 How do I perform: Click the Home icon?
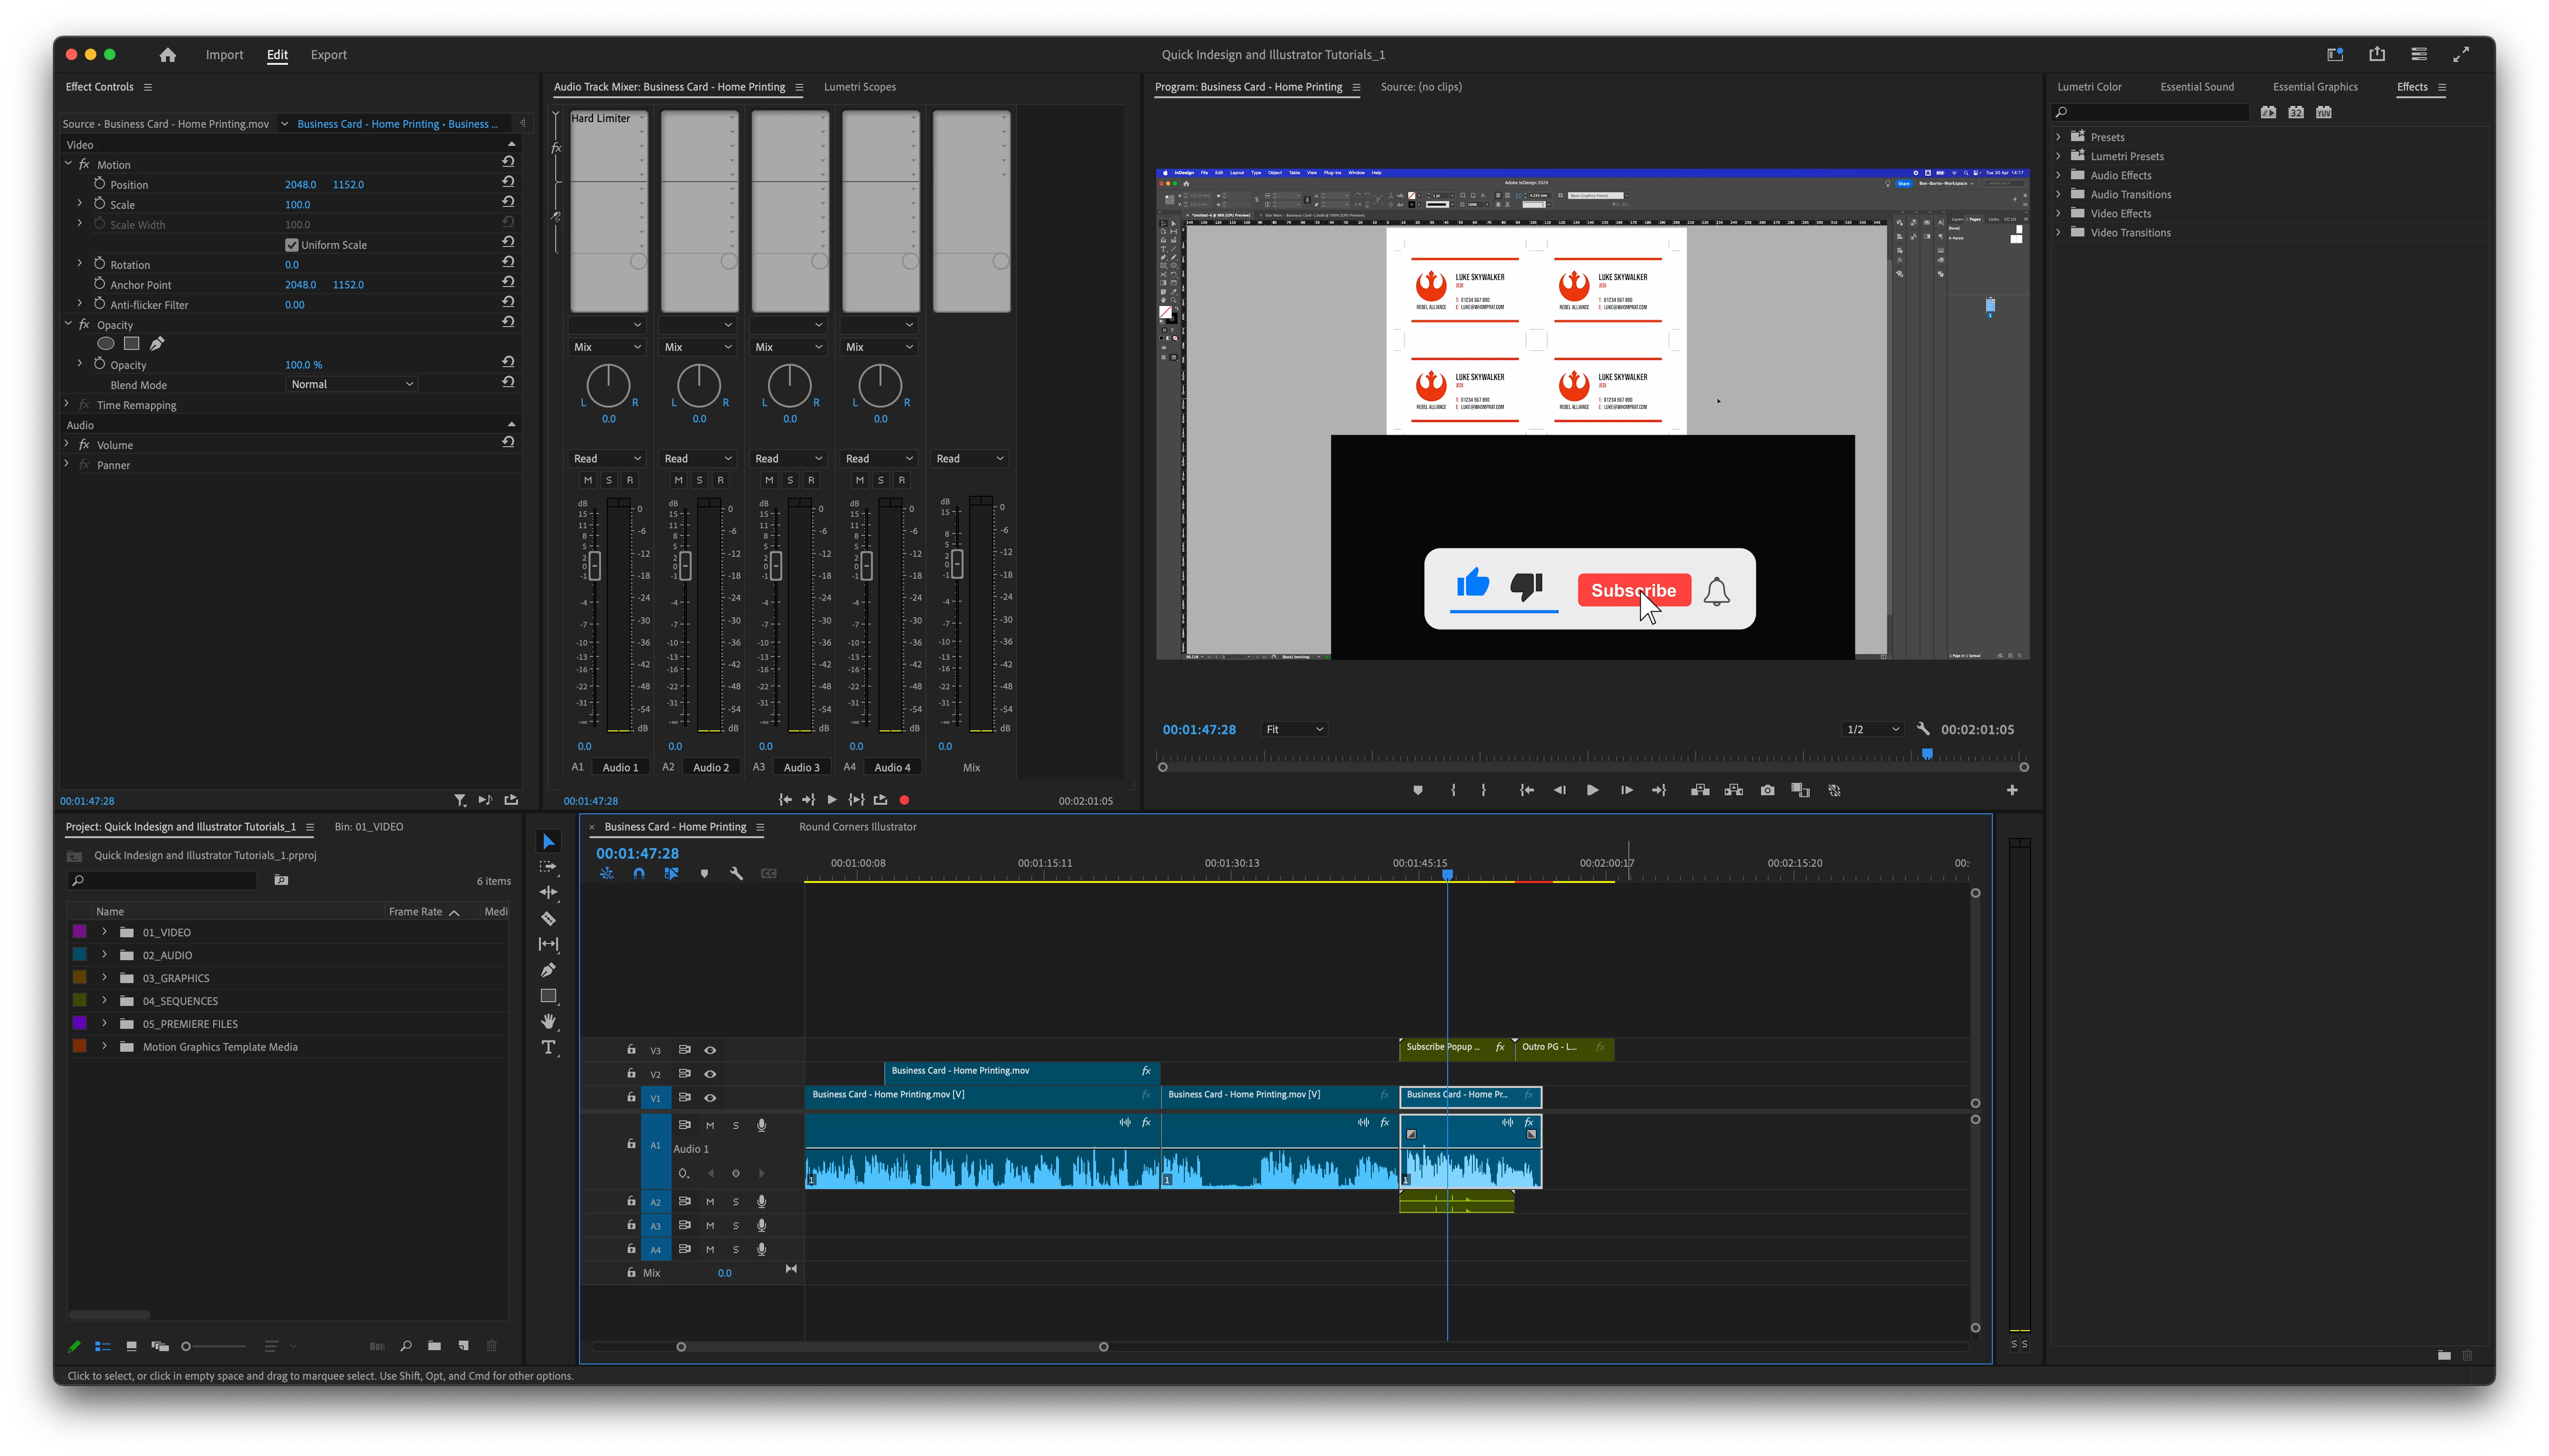168,55
